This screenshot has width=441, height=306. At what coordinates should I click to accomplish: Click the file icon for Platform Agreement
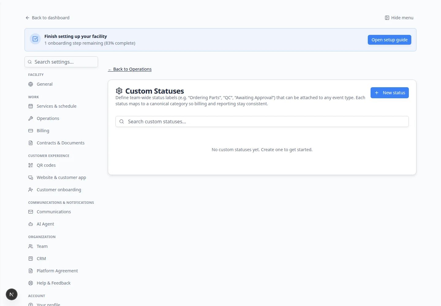coord(31,271)
